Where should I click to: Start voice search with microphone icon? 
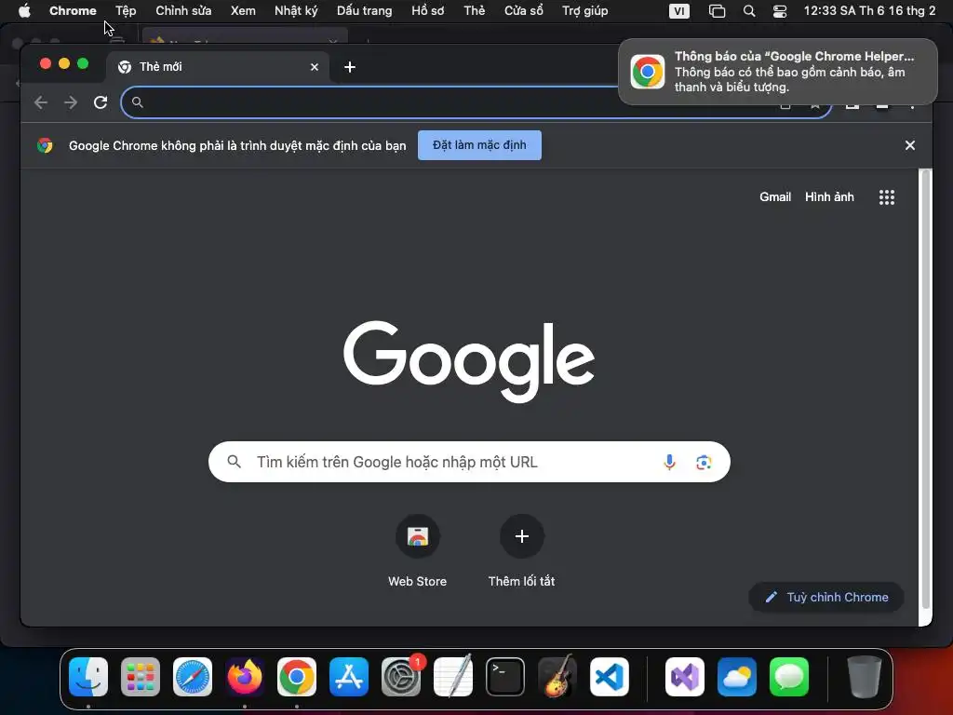[669, 462]
